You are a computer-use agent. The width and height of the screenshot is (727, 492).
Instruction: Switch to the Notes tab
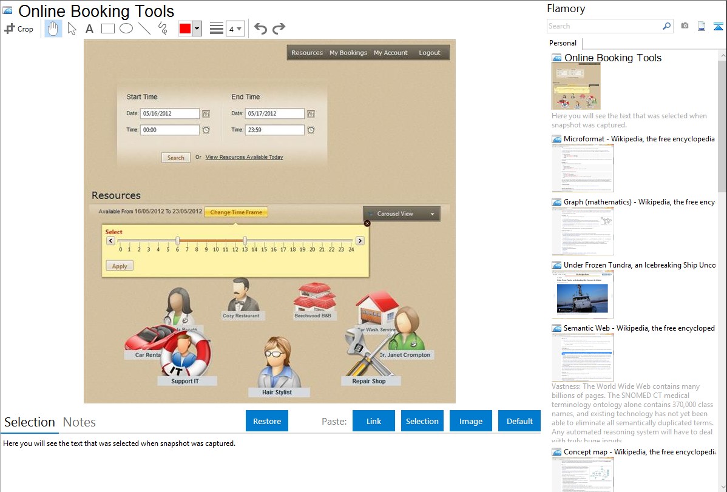(x=79, y=422)
